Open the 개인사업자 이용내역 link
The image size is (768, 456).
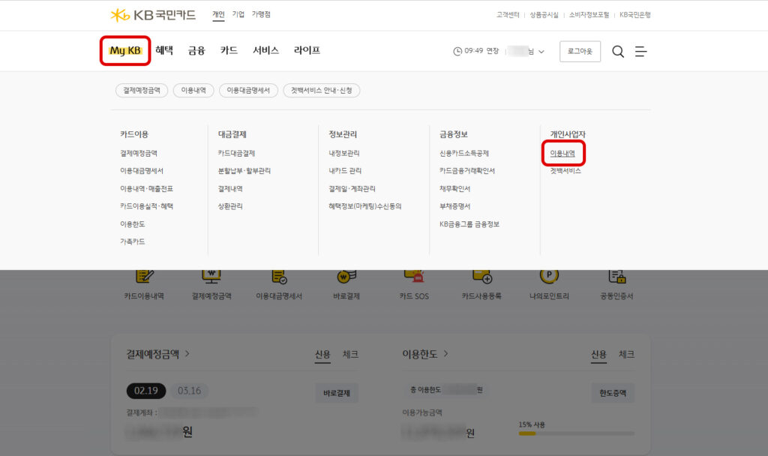[x=563, y=153]
